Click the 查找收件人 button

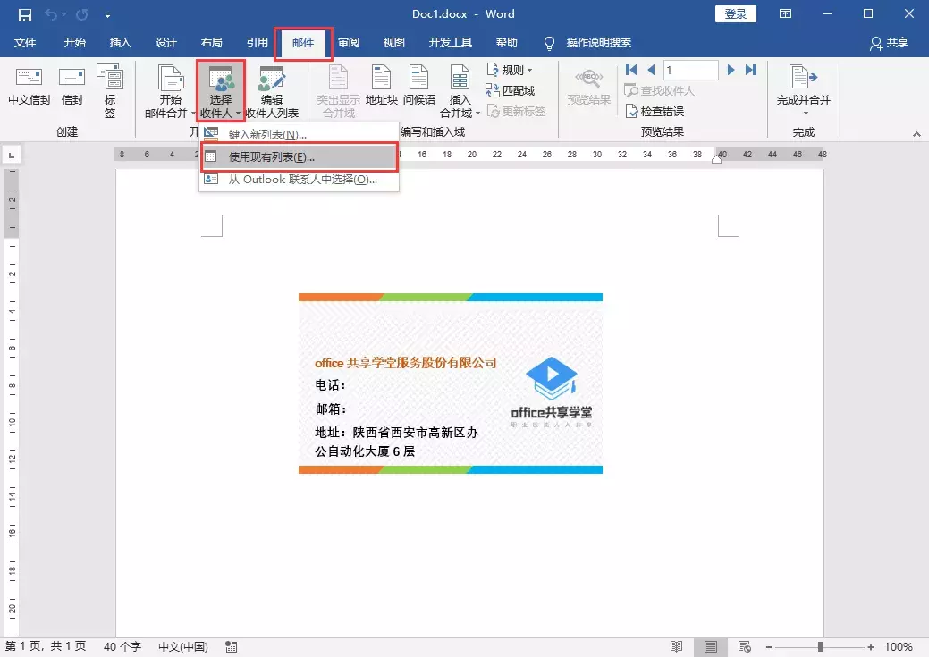pyautogui.click(x=660, y=90)
